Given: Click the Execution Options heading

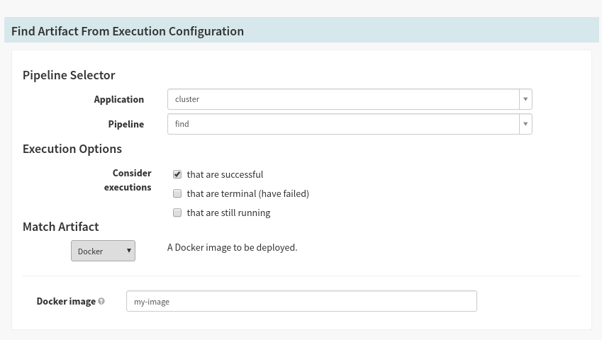Looking at the screenshot, I should (72, 149).
